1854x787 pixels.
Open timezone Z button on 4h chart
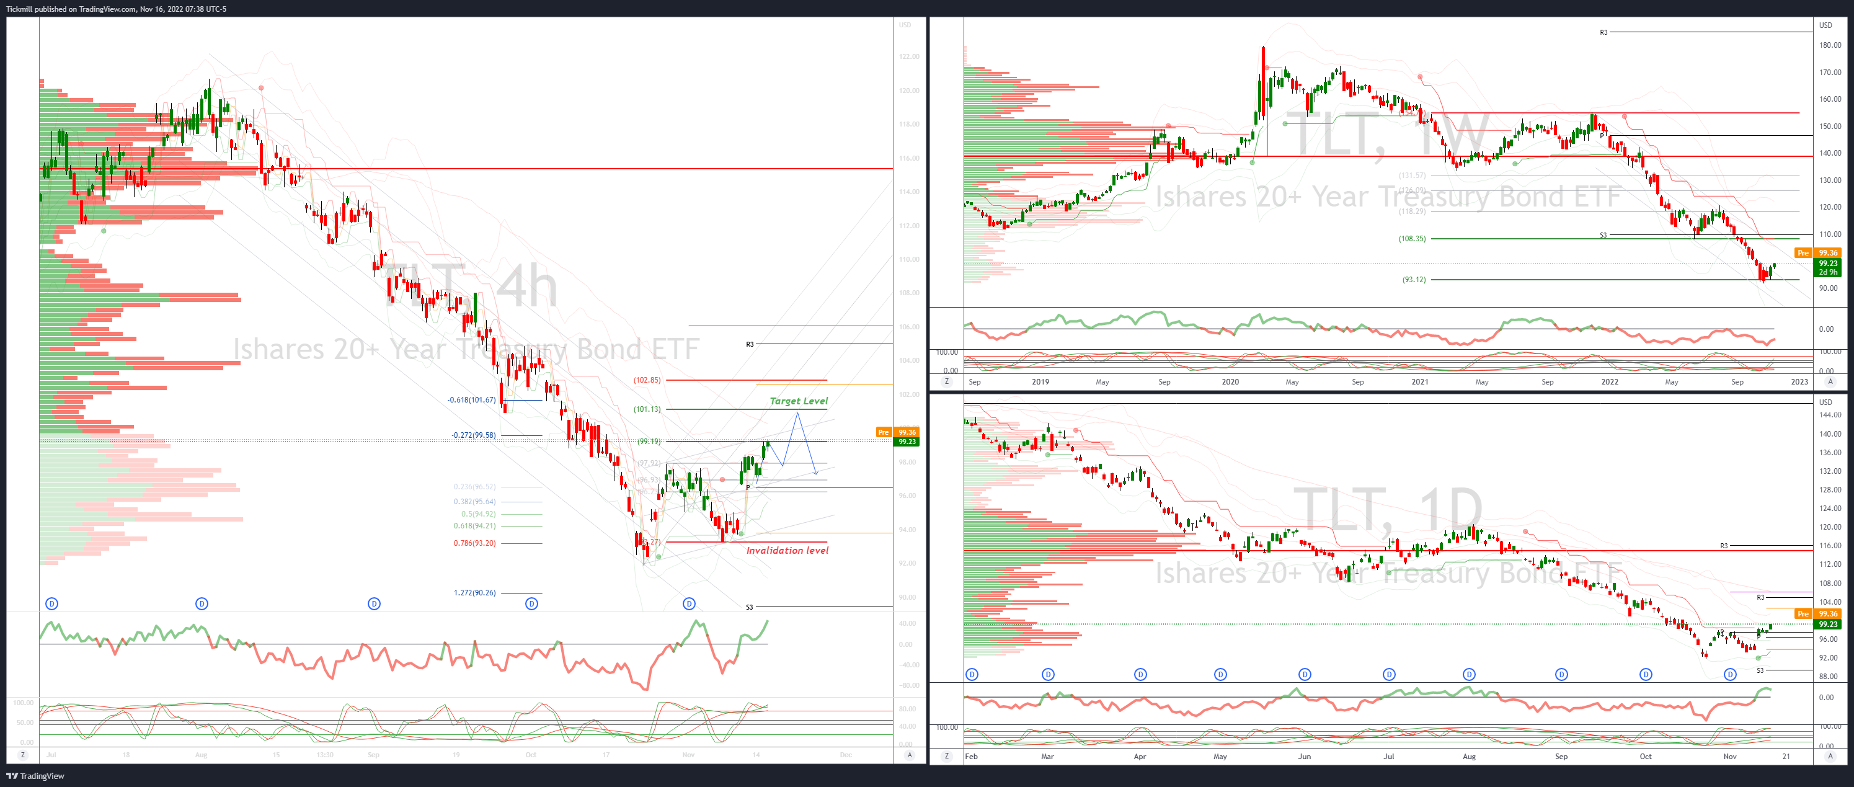[23, 755]
